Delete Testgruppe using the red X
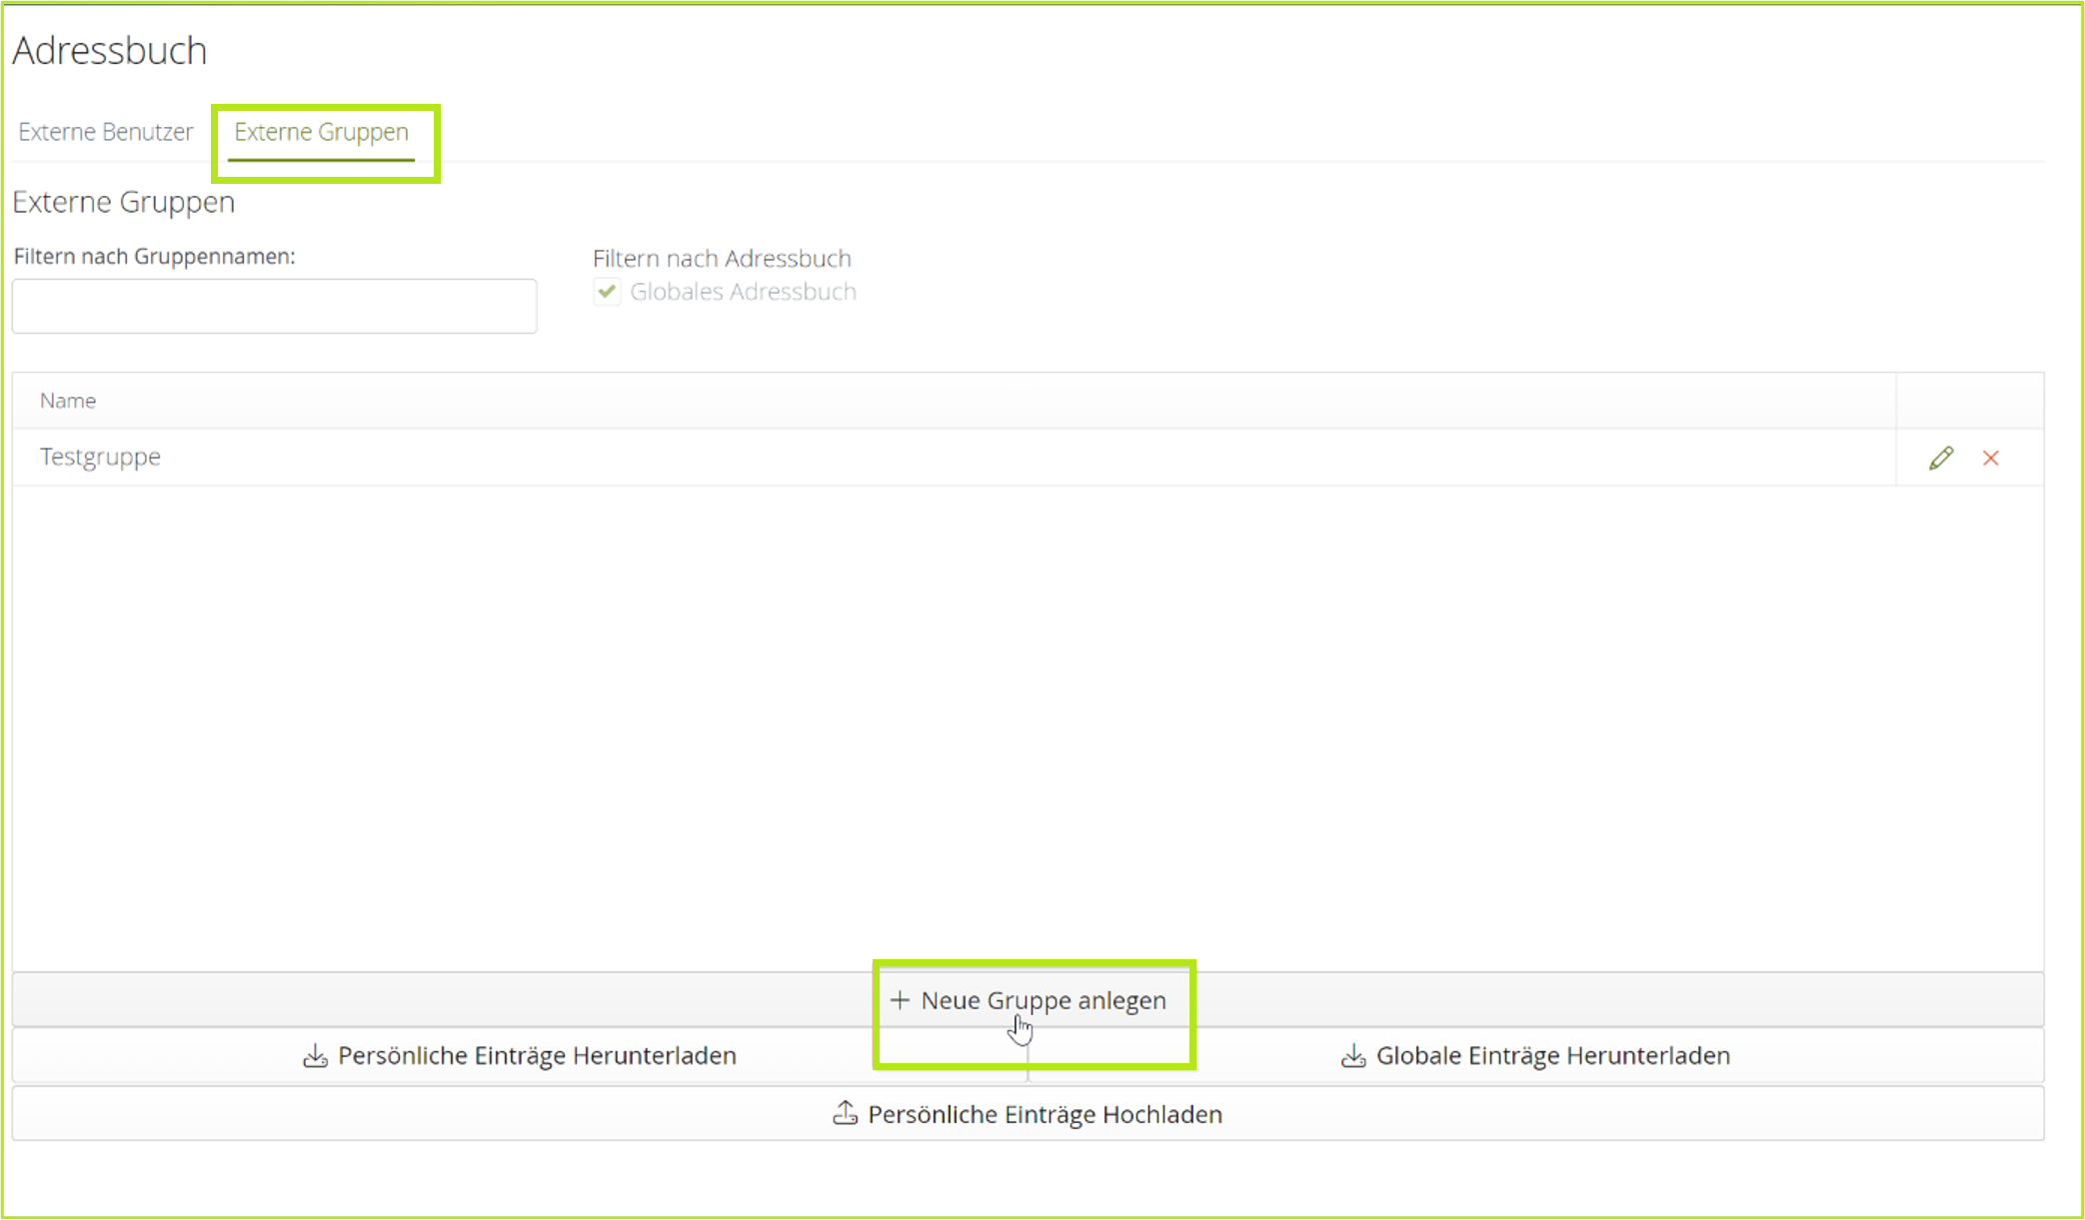 click(x=1990, y=458)
